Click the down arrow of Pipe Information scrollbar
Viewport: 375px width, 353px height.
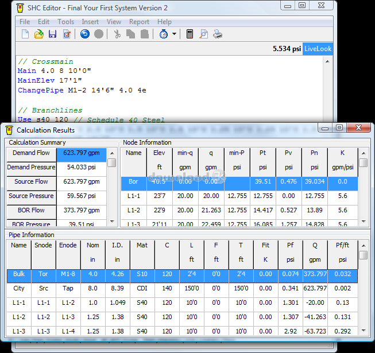pos(364,331)
